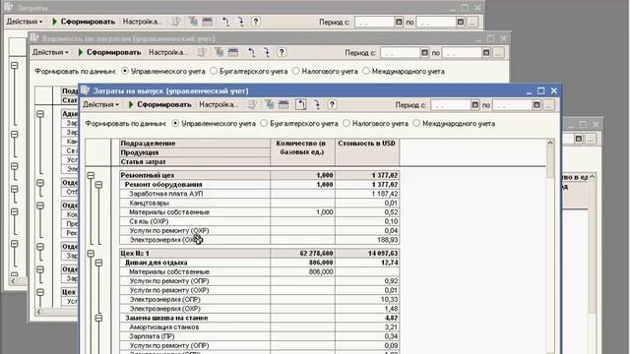Image resolution: width=630 pixels, height=354 pixels.
Task: Click ellipsis period button in back Затраты window
Action: 472,22
